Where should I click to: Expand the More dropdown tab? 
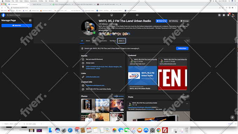(121, 41)
